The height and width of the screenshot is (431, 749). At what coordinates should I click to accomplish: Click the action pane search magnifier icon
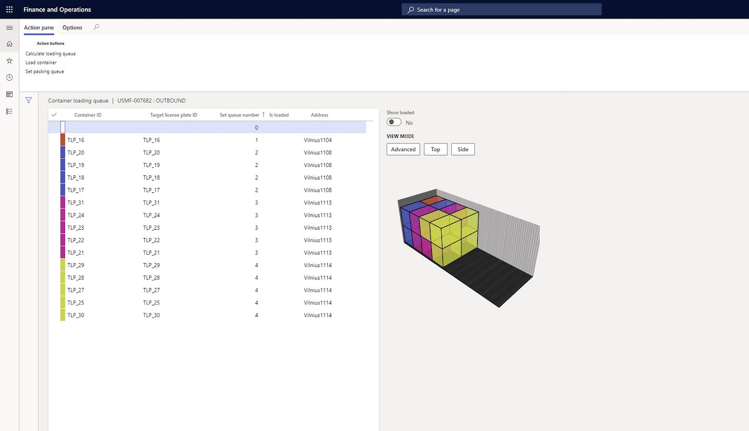coord(96,27)
